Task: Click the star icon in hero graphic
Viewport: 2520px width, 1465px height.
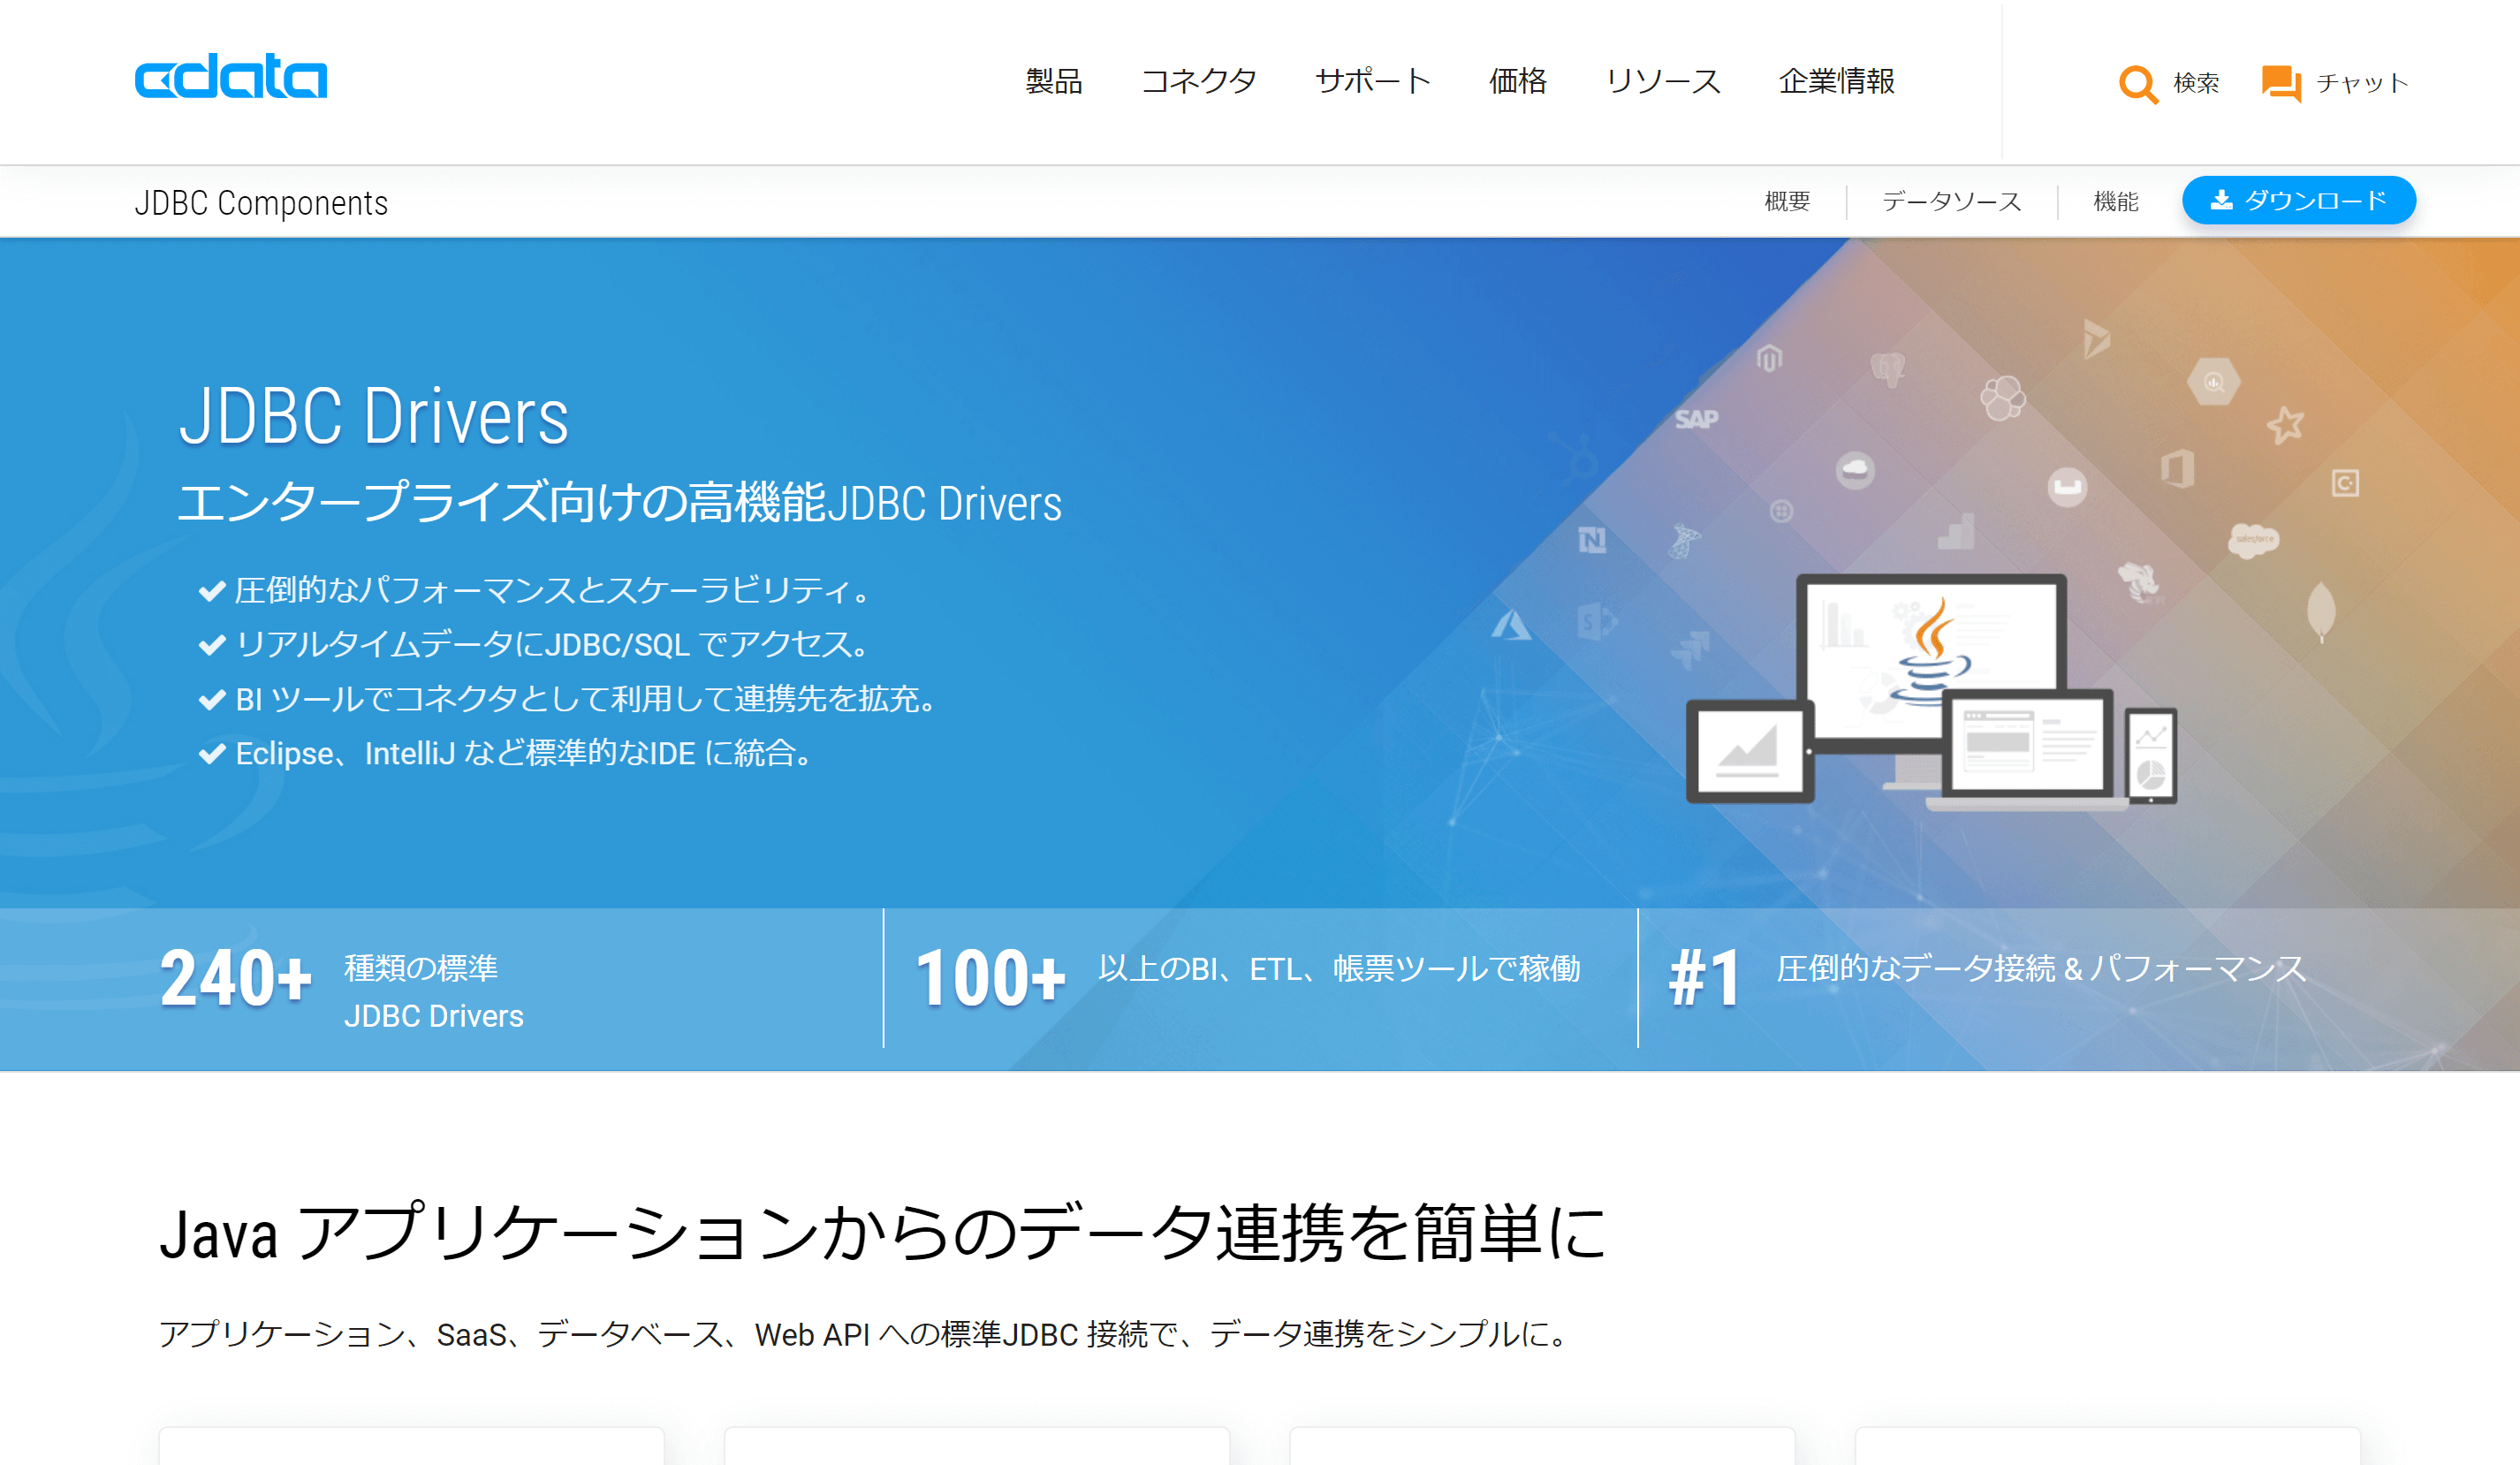Action: click(x=2285, y=425)
